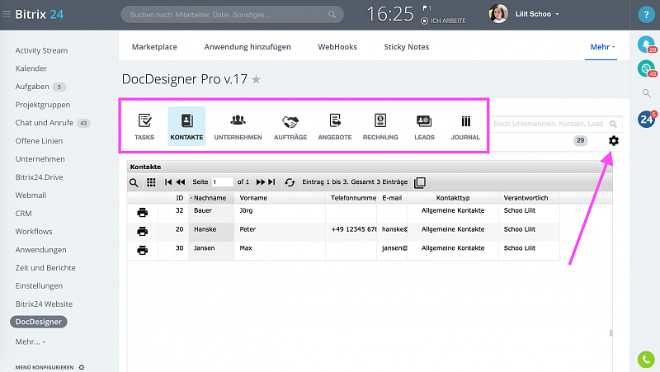Click the right sidebar search icon
Viewport: 660px width, 372px height.
(x=647, y=93)
